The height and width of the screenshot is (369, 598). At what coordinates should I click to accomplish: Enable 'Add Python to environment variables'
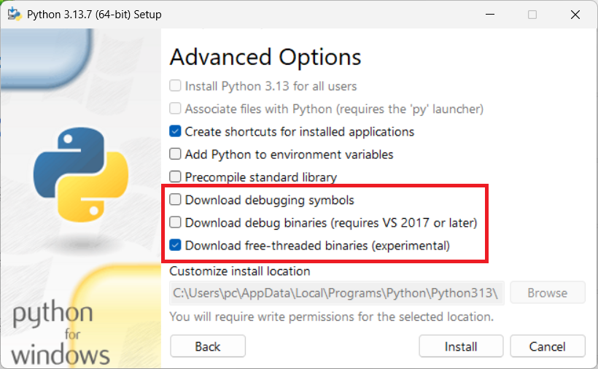[175, 155]
